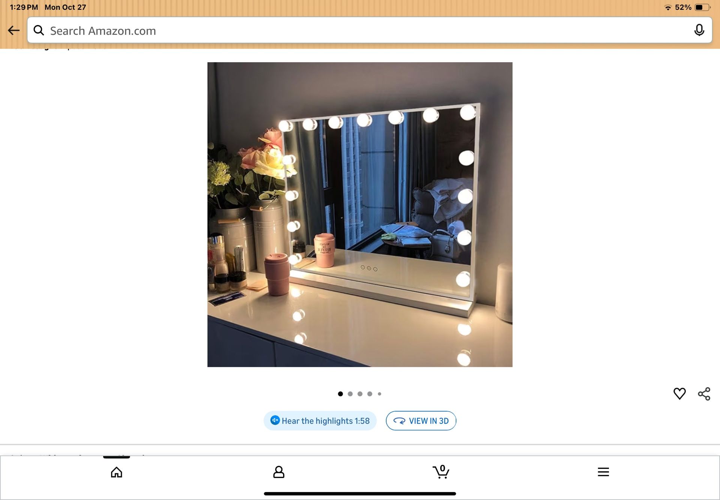The width and height of the screenshot is (720, 500).
Task: Tap the back arrow icon
Action: [14, 30]
